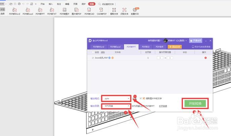Click the 设置 link beside output format
Image resolution: width=231 pixels, height=136 pixels.
134,98
